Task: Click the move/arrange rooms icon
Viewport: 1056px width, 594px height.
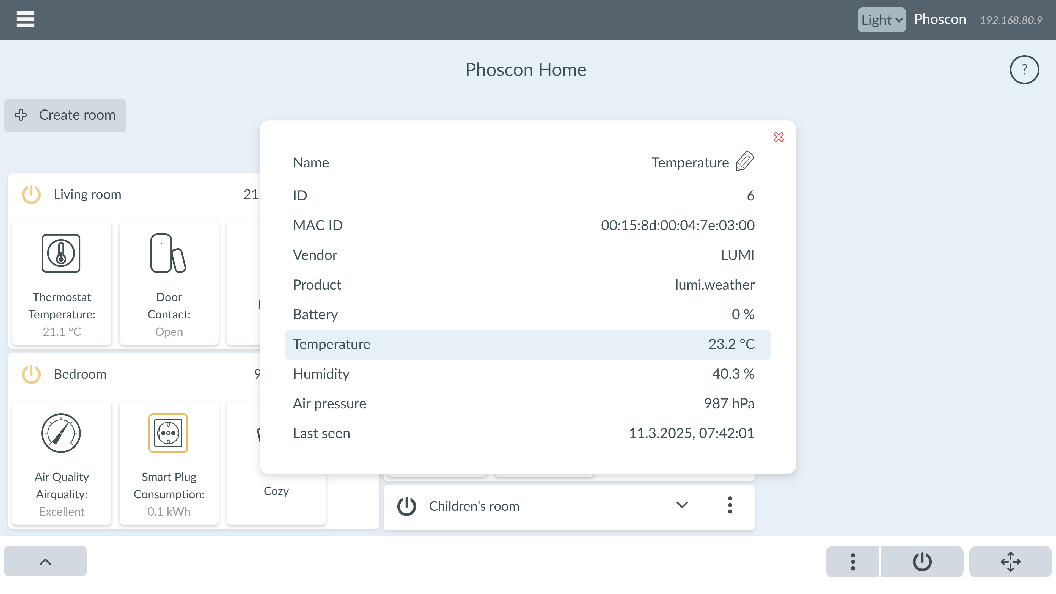Action: 1010,562
